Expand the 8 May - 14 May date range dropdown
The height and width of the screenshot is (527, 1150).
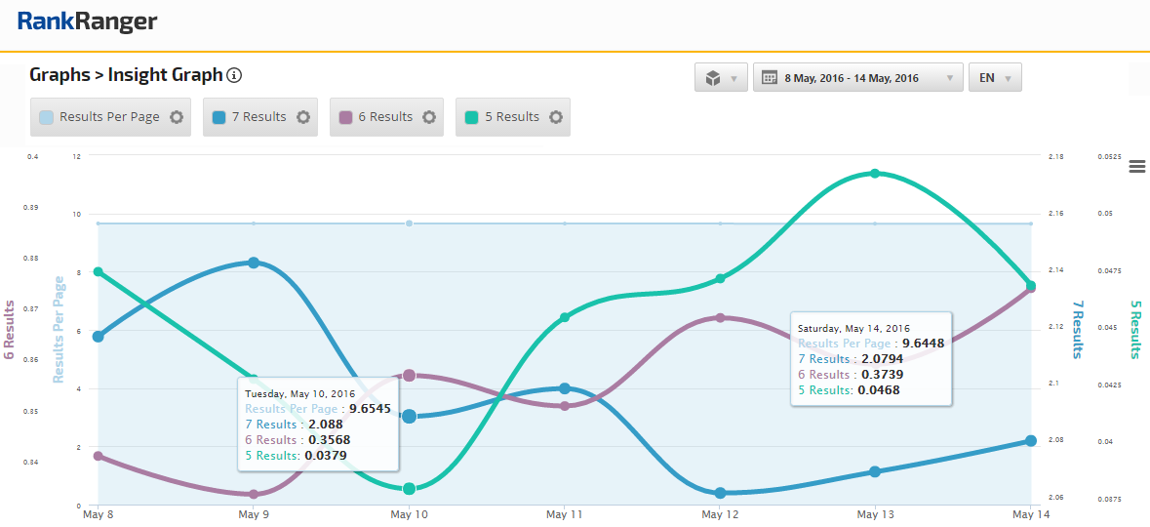click(857, 78)
